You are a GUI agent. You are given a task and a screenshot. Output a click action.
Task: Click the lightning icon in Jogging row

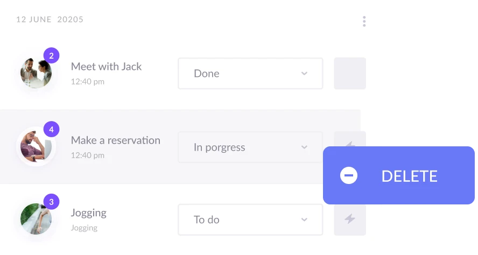[350, 219]
